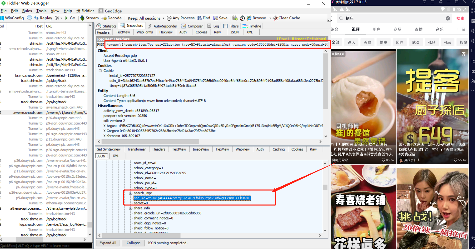Select the aweme.snssdk.com search/item session row
Screen dimensions: 475x249
(44, 113)
